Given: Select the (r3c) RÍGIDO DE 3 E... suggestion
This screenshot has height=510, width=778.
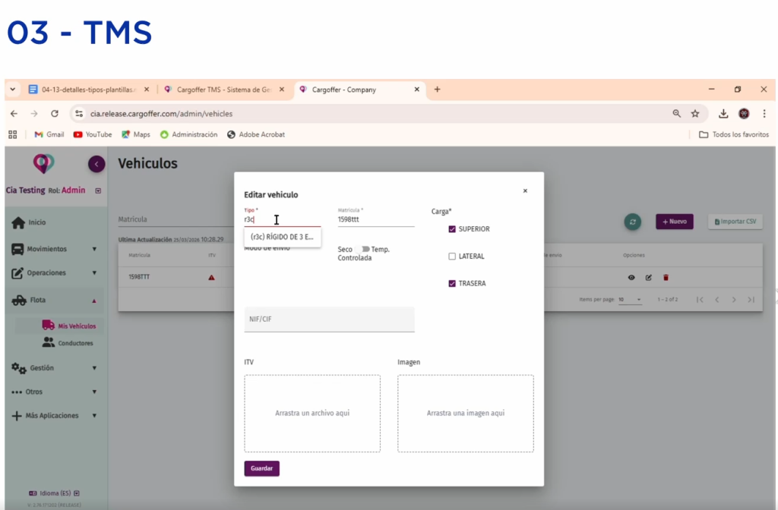Looking at the screenshot, I should pos(282,237).
